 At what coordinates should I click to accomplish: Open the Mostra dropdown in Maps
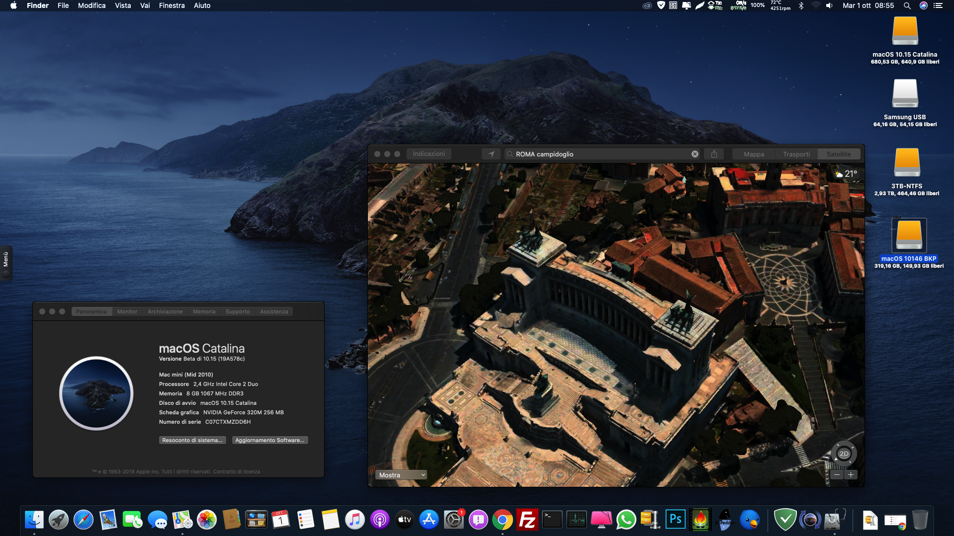(x=401, y=475)
